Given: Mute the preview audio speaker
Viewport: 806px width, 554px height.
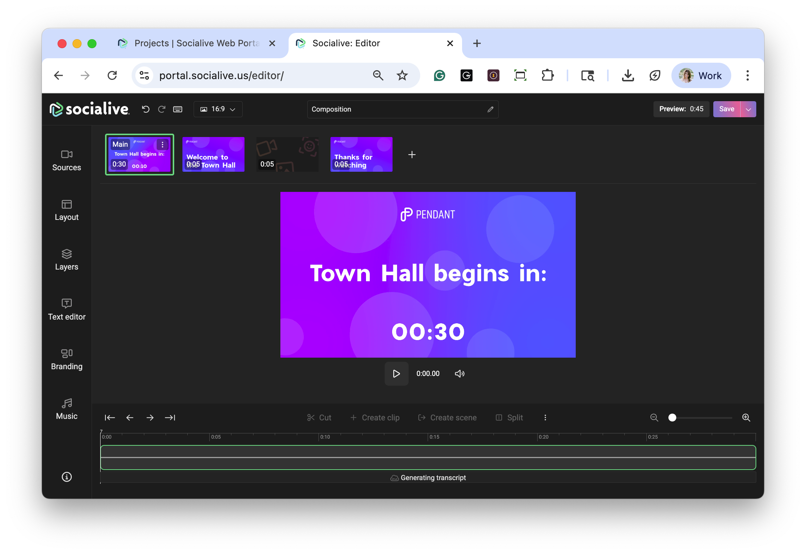Looking at the screenshot, I should [459, 374].
